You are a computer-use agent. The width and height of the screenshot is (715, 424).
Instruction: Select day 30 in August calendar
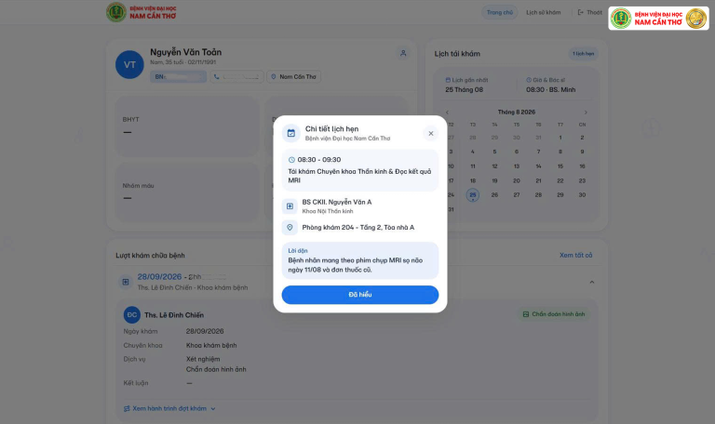582,195
